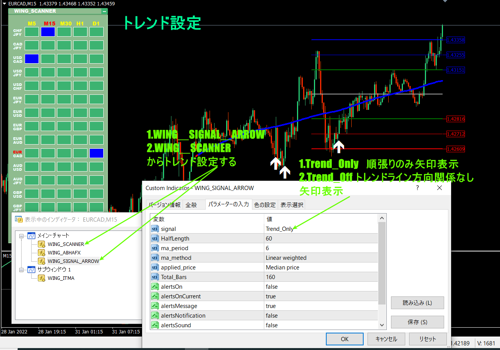Click the indicator list window title icon

tap(19, 219)
